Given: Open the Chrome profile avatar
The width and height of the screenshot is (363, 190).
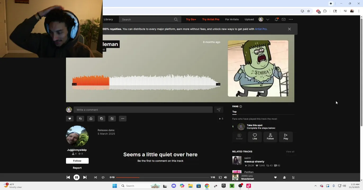Looking at the screenshot, I should tap(352, 11).
